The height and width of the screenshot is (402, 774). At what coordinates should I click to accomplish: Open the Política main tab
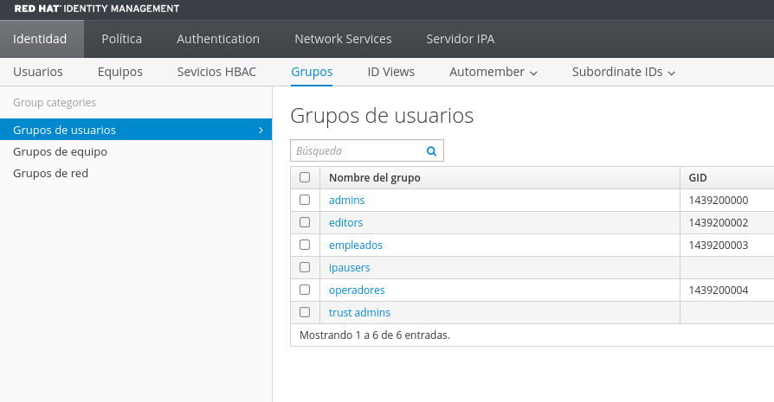click(x=121, y=39)
